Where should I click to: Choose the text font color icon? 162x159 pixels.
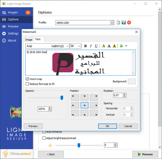[104, 46]
